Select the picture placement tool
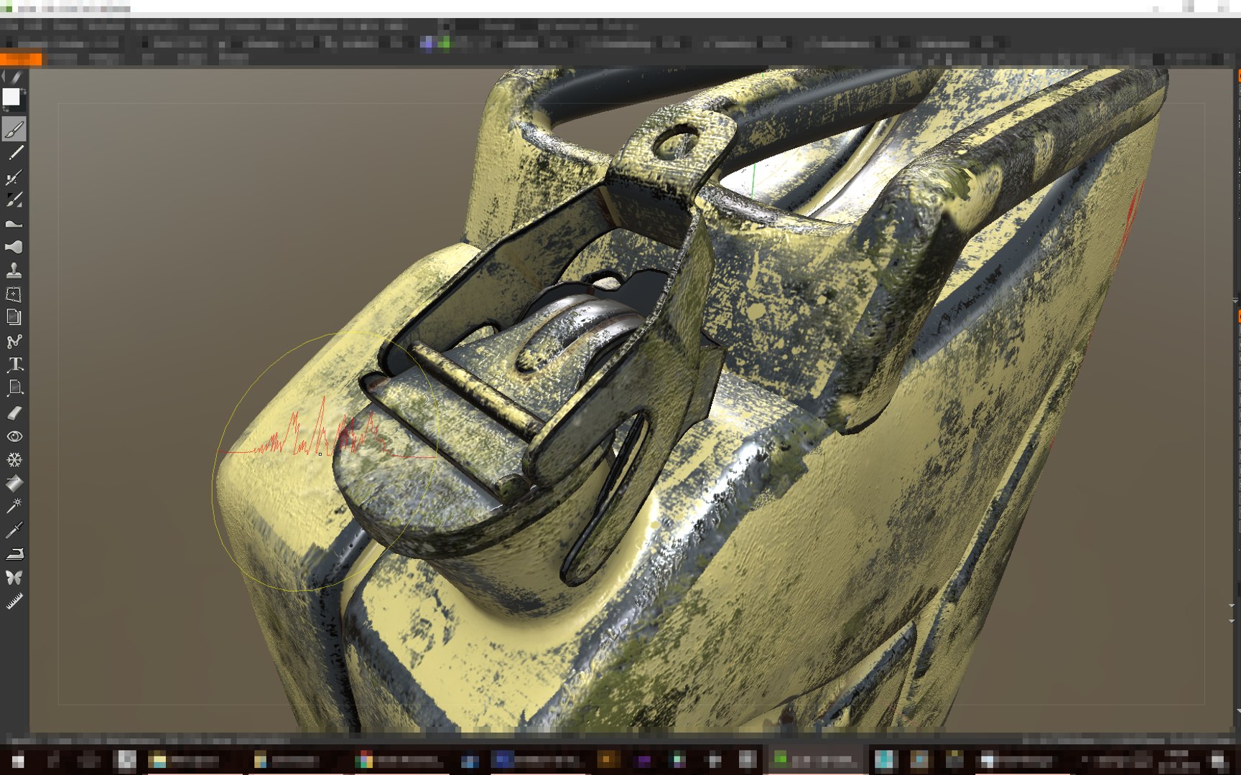The width and height of the screenshot is (1241, 775). [14, 388]
